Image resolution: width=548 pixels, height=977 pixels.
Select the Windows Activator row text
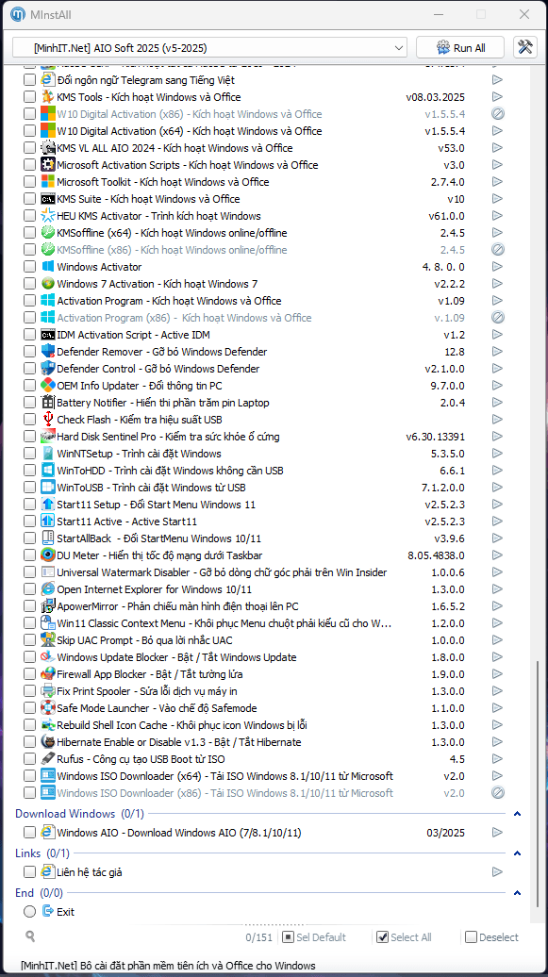click(99, 267)
